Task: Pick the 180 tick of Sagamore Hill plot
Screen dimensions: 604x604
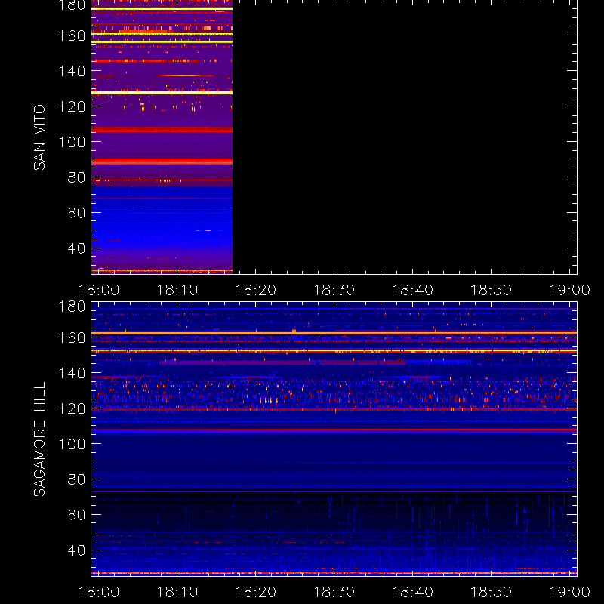Action: coord(72,307)
